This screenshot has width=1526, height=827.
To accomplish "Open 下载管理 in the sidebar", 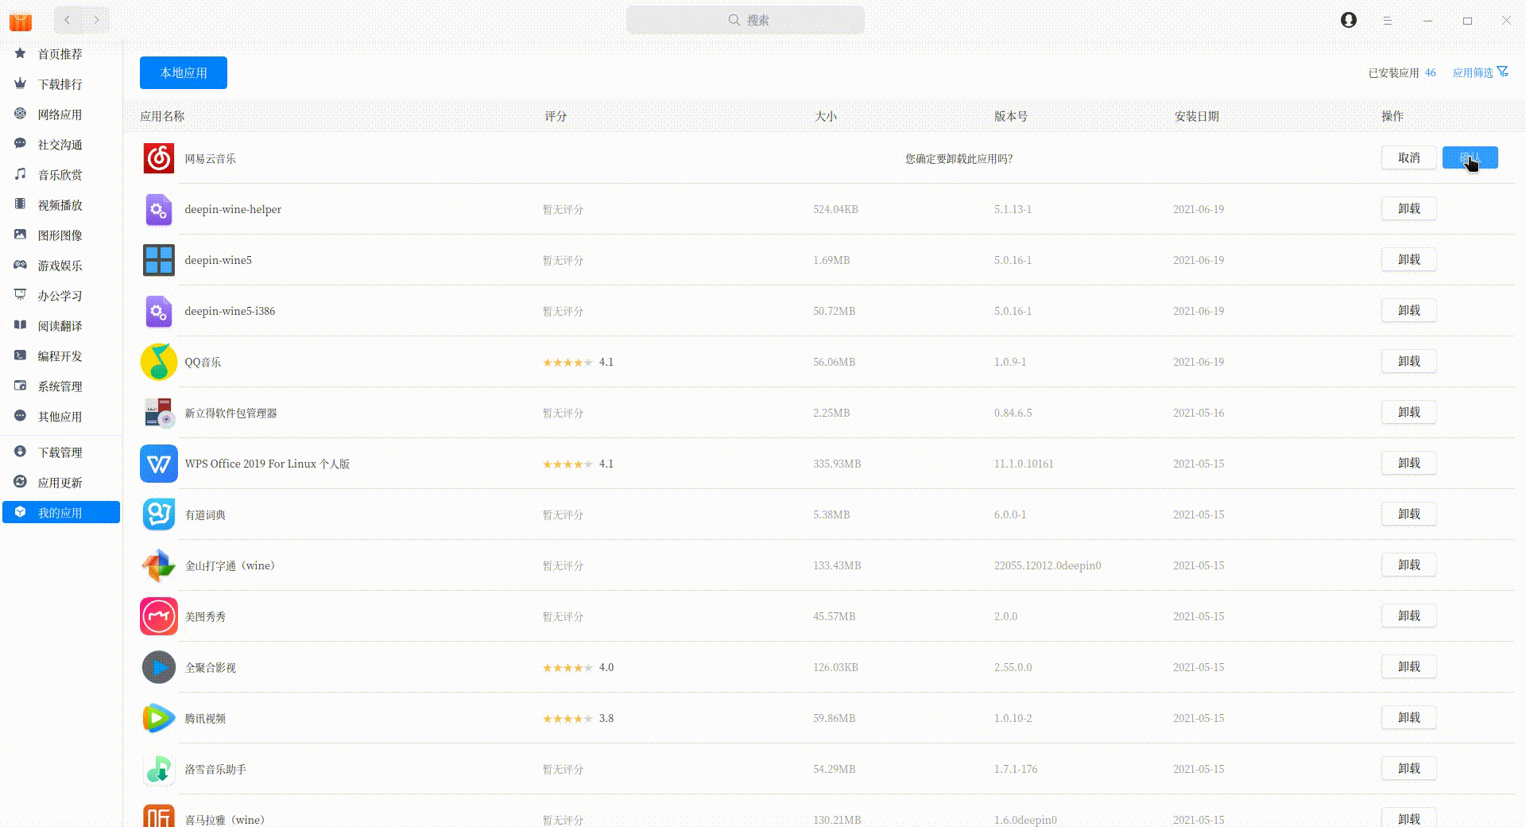I will point(60,452).
